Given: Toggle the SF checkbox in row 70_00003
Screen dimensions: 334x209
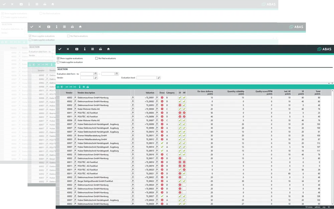Looking at the screenshot, I should tap(180, 105).
